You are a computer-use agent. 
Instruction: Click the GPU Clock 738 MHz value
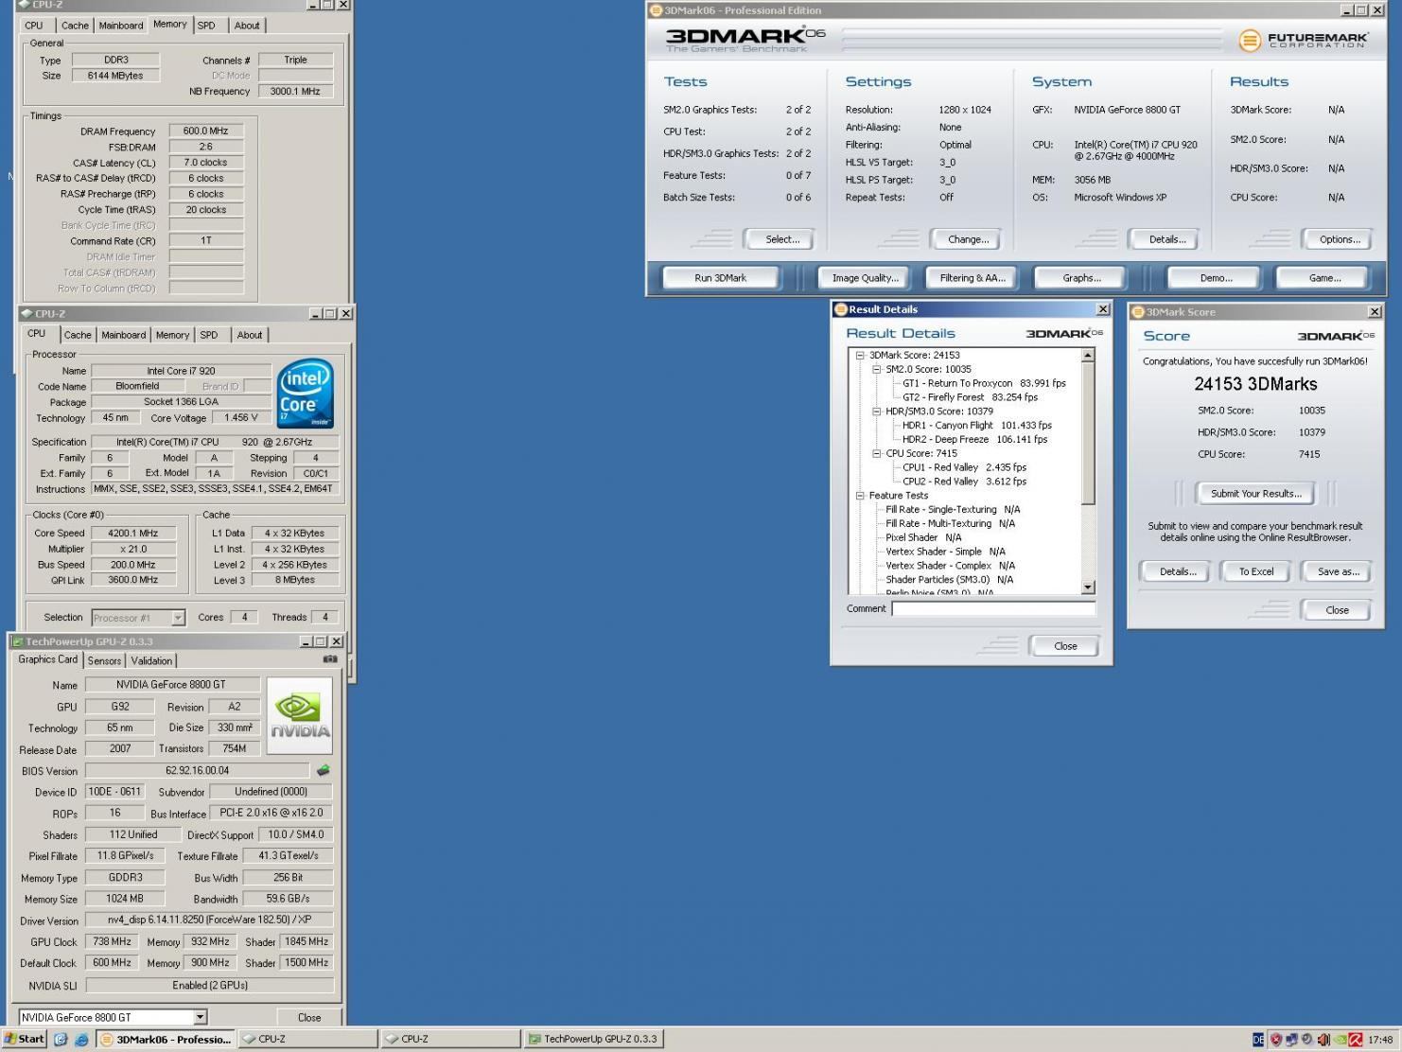[111, 941]
